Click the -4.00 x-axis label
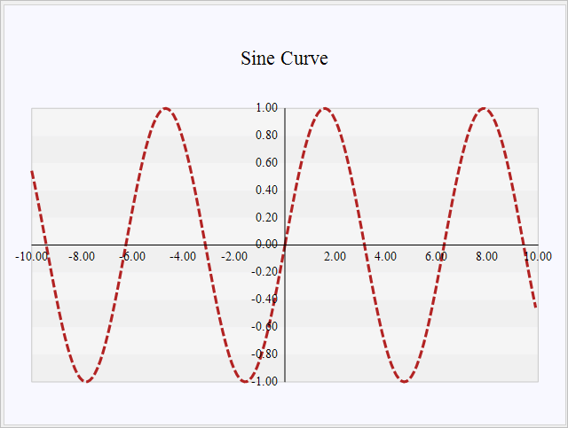Screen dimensions: 568x428 184,256
